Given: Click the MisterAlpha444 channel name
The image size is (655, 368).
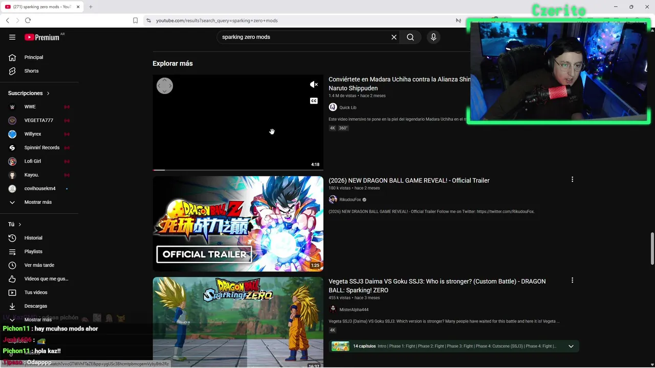Looking at the screenshot, I should 354,310.
